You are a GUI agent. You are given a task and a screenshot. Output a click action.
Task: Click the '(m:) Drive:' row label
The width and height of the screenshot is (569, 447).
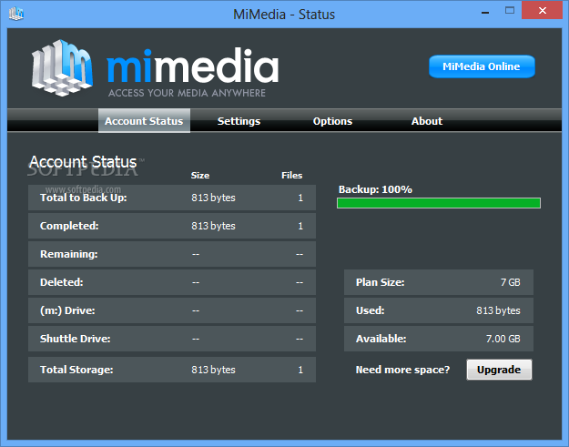point(67,310)
